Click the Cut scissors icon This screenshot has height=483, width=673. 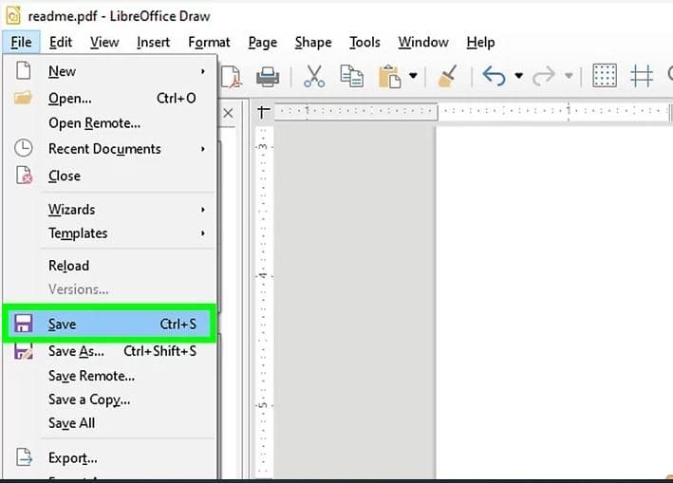pyautogui.click(x=314, y=76)
